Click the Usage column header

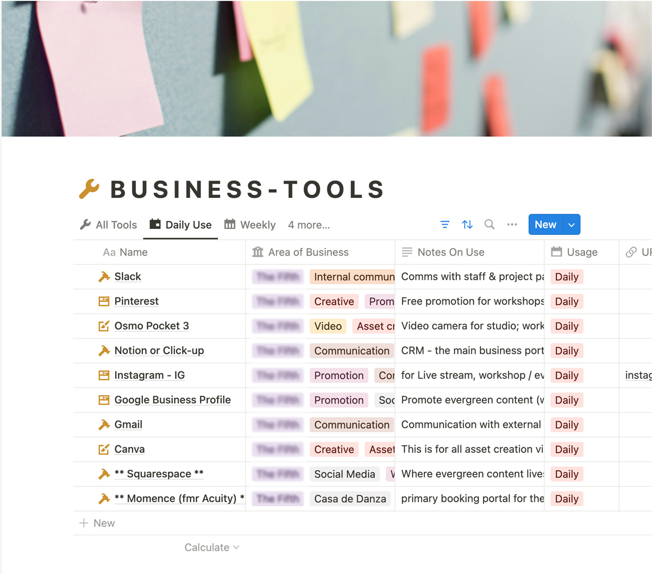point(581,252)
